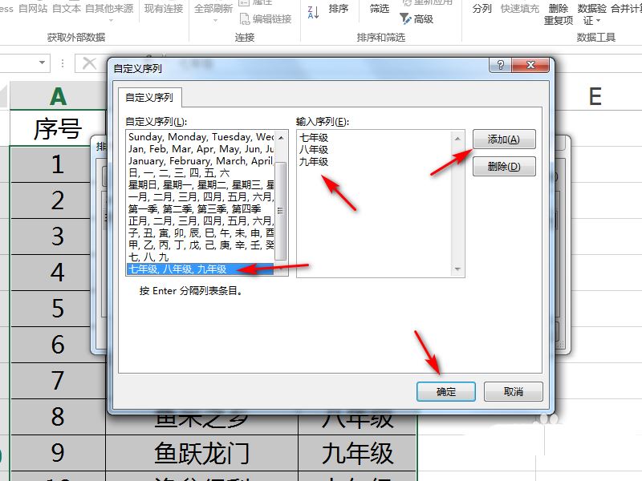642x481 pixels.
Task: Click the 九年级 cell in row 9
Action: tap(357, 453)
